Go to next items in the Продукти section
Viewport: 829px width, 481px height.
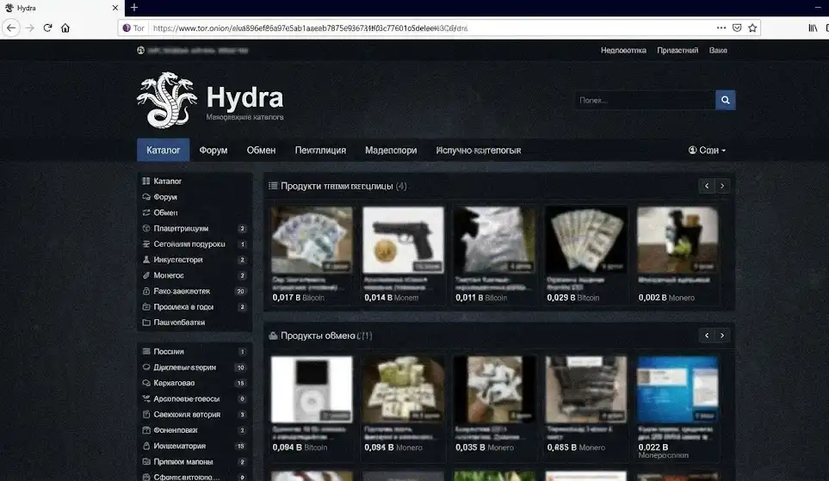[x=722, y=186]
